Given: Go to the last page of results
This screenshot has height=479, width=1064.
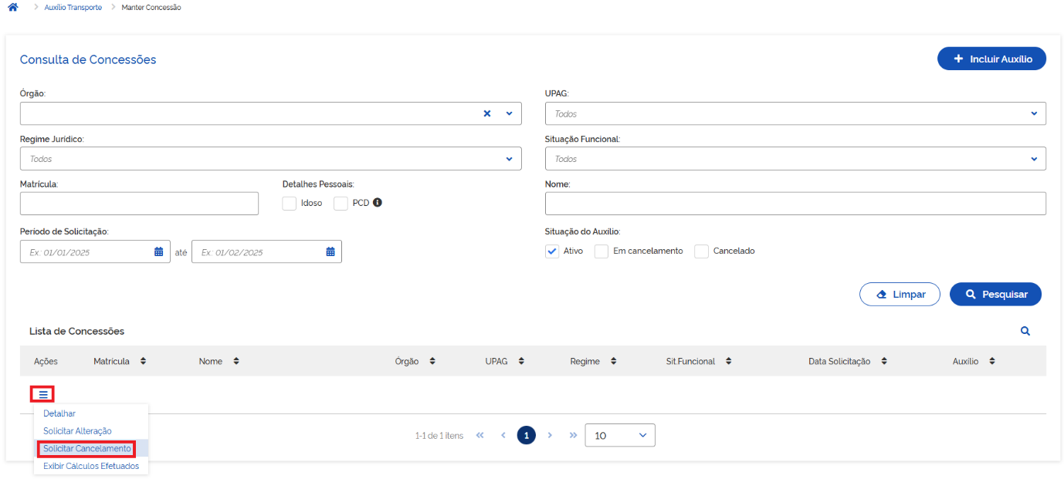Looking at the screenshot, I should (x=573, y=435).
